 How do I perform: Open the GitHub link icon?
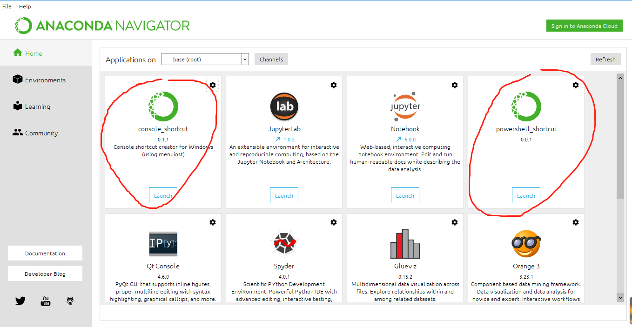pyautogui.click(x=70, y=301)
